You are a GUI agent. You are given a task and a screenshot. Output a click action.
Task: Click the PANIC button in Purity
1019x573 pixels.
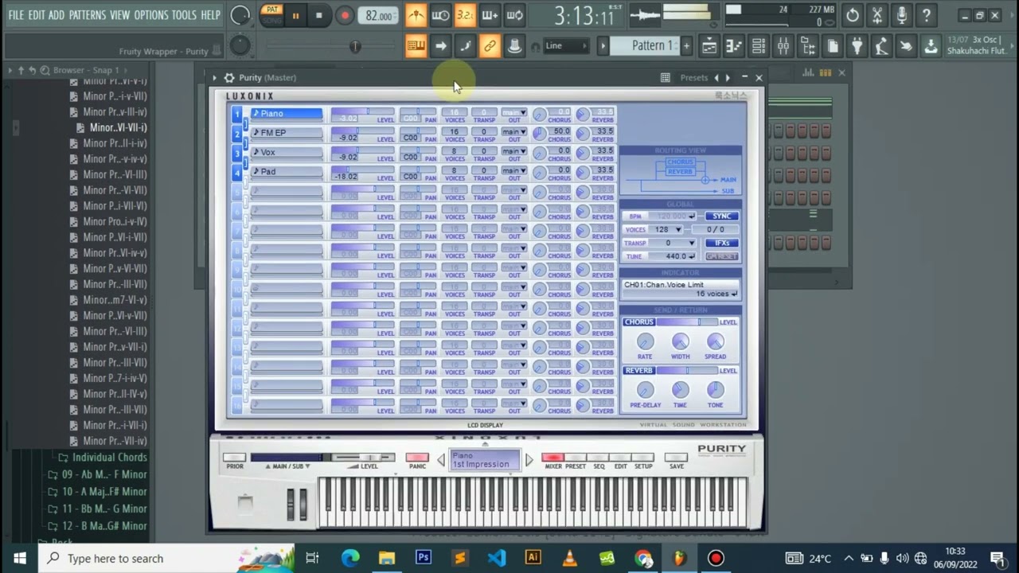pos(417,458)
